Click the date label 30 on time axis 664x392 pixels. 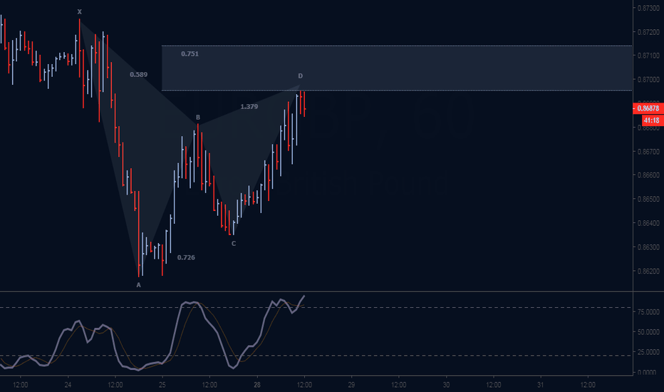pos(446,385)
